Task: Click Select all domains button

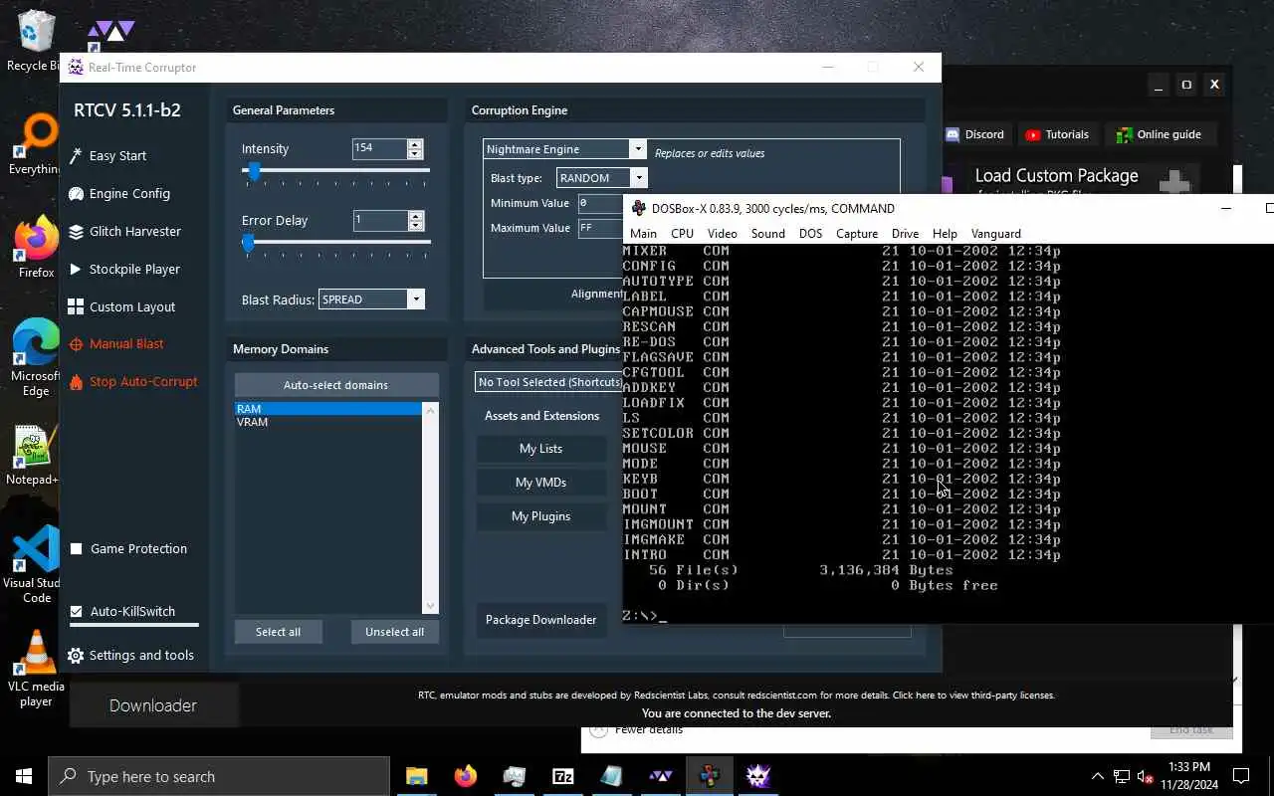Action: 278,632
